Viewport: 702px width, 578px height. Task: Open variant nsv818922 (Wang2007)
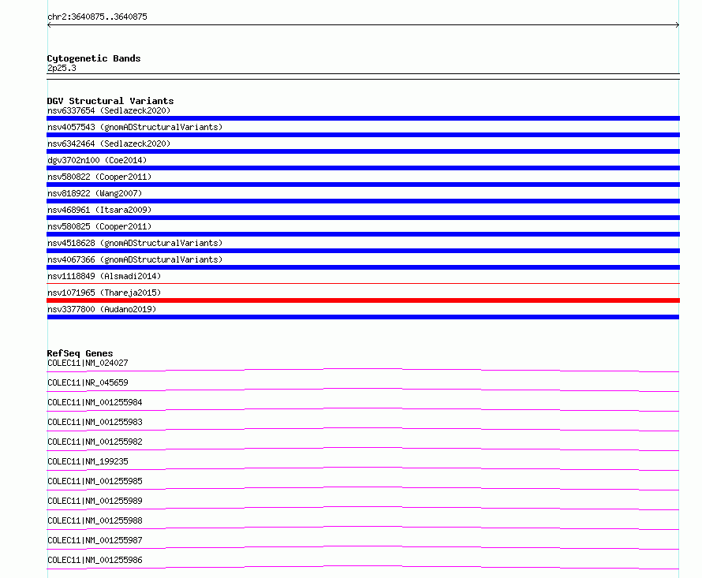[x=95, y=193]
